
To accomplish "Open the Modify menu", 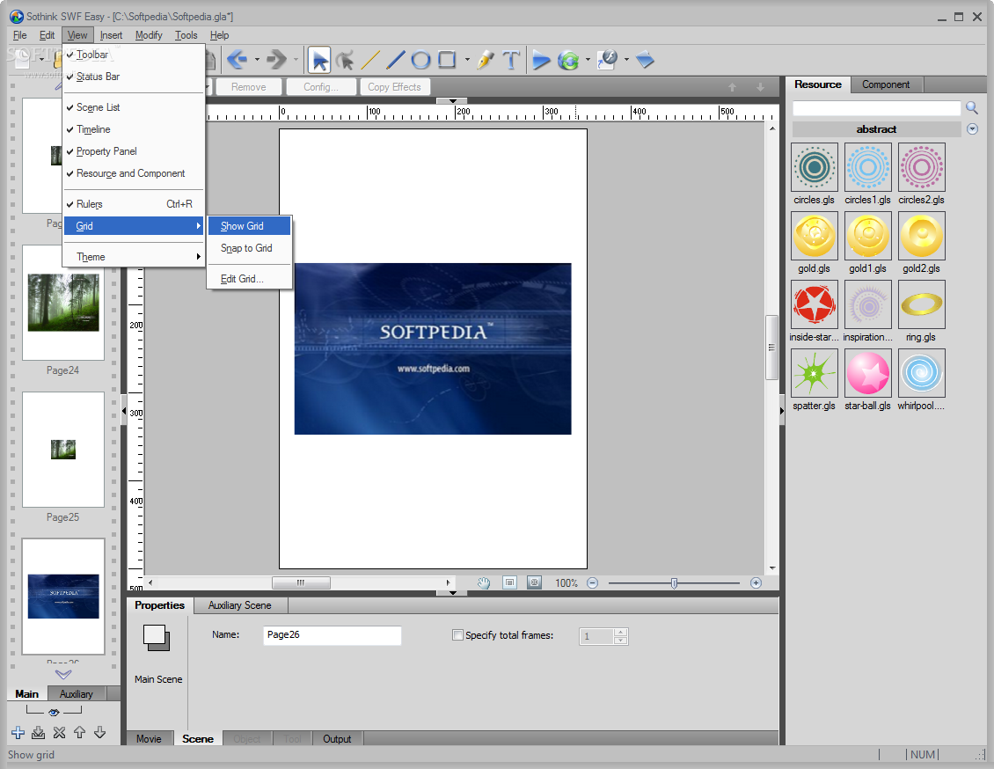I will (x=149, y=35).
